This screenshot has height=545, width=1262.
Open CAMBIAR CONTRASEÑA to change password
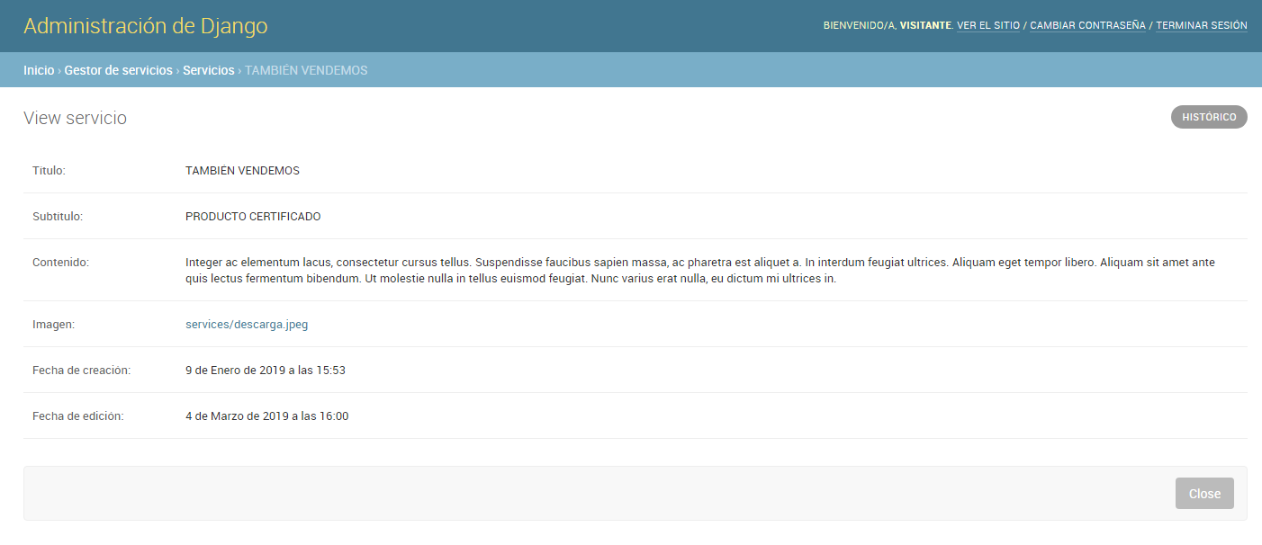coord(1086,25)
